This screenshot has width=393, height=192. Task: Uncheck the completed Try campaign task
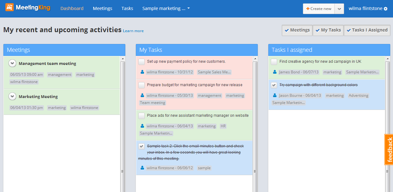(x=274, y=85)
